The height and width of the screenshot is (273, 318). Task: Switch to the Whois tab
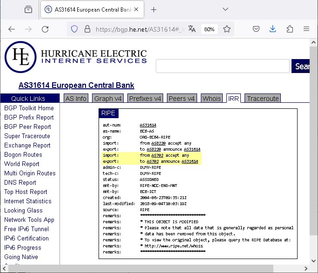[x=212, y=99]
